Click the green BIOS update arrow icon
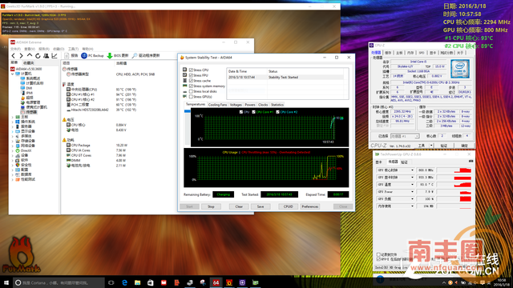Image resolution: width=513 pixels, height=288 pixels. click(x=110, y=56)
